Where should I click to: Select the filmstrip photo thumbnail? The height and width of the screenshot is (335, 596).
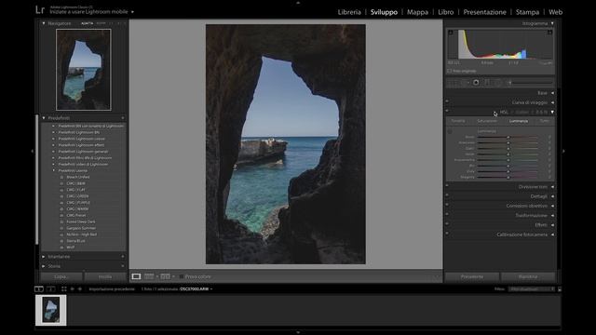51,310
